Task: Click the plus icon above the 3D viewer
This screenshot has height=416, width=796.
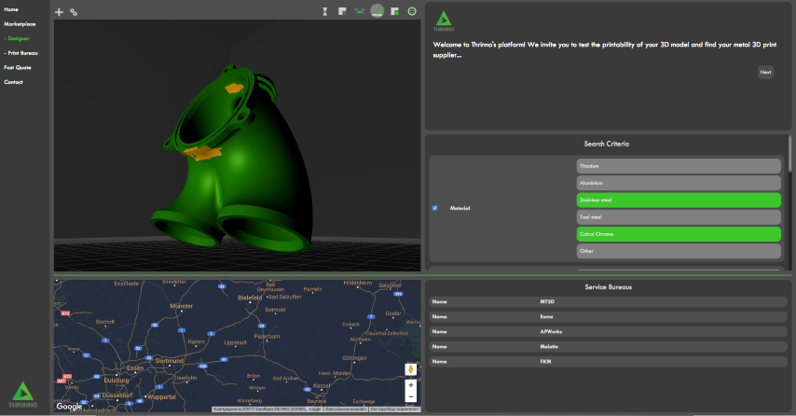Action: coord(60,12)
